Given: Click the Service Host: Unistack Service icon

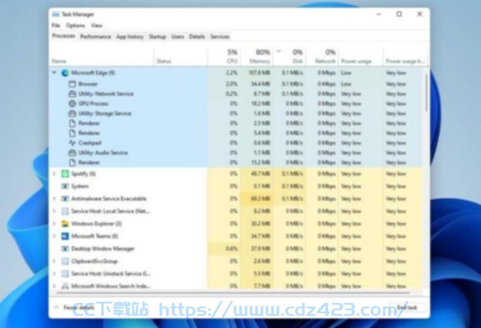Looking at the screenshot, I should point(65,274).
